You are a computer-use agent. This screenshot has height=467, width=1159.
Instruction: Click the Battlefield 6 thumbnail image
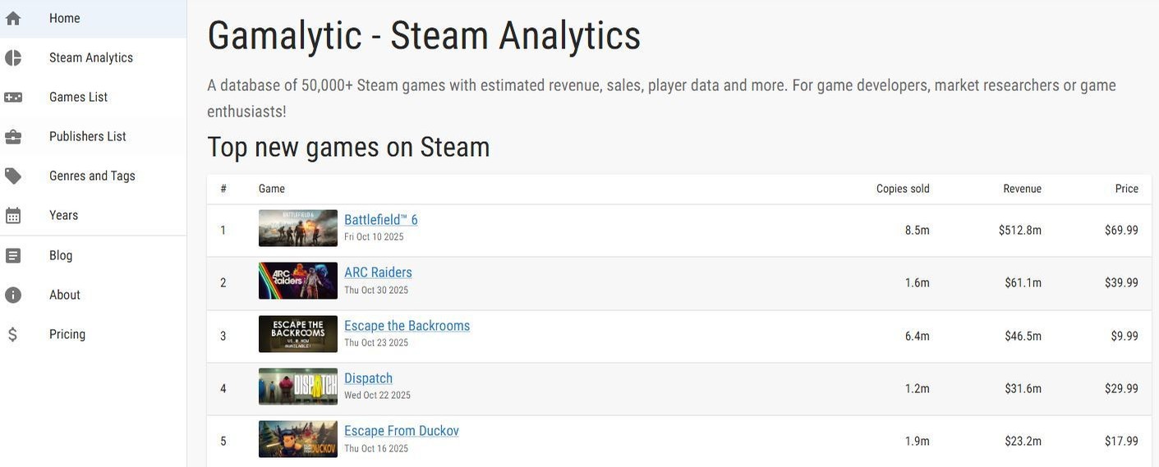[x=297, y=228]
